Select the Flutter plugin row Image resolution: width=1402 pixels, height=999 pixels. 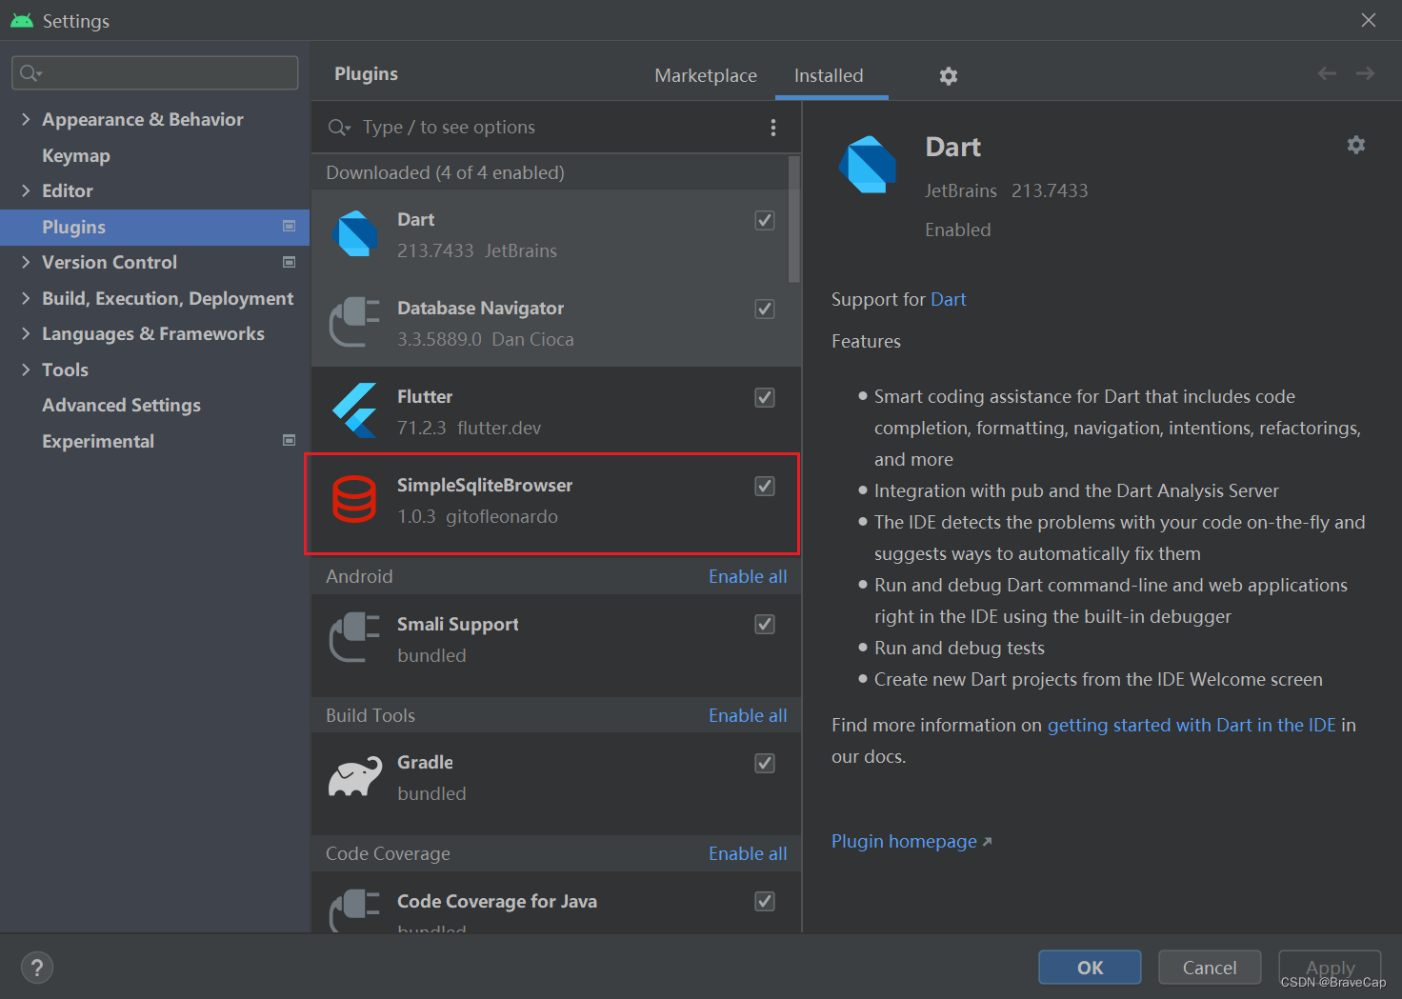pos(556,411)
